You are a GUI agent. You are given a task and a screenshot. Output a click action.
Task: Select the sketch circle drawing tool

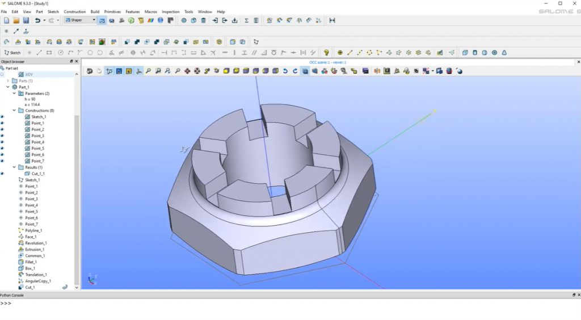[90, 53]
